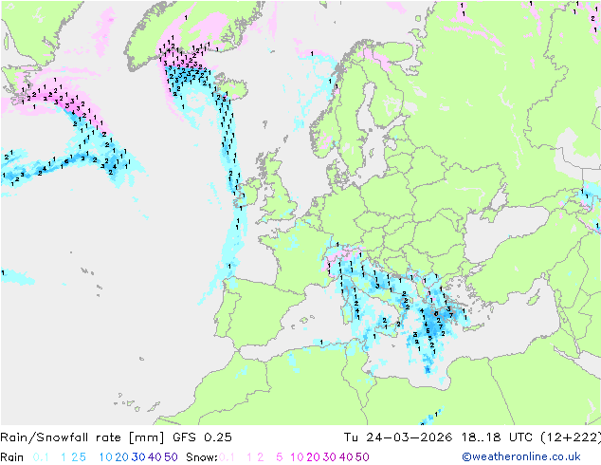Click the "(12+222)" forecast offset text

[x=571, y=437]
